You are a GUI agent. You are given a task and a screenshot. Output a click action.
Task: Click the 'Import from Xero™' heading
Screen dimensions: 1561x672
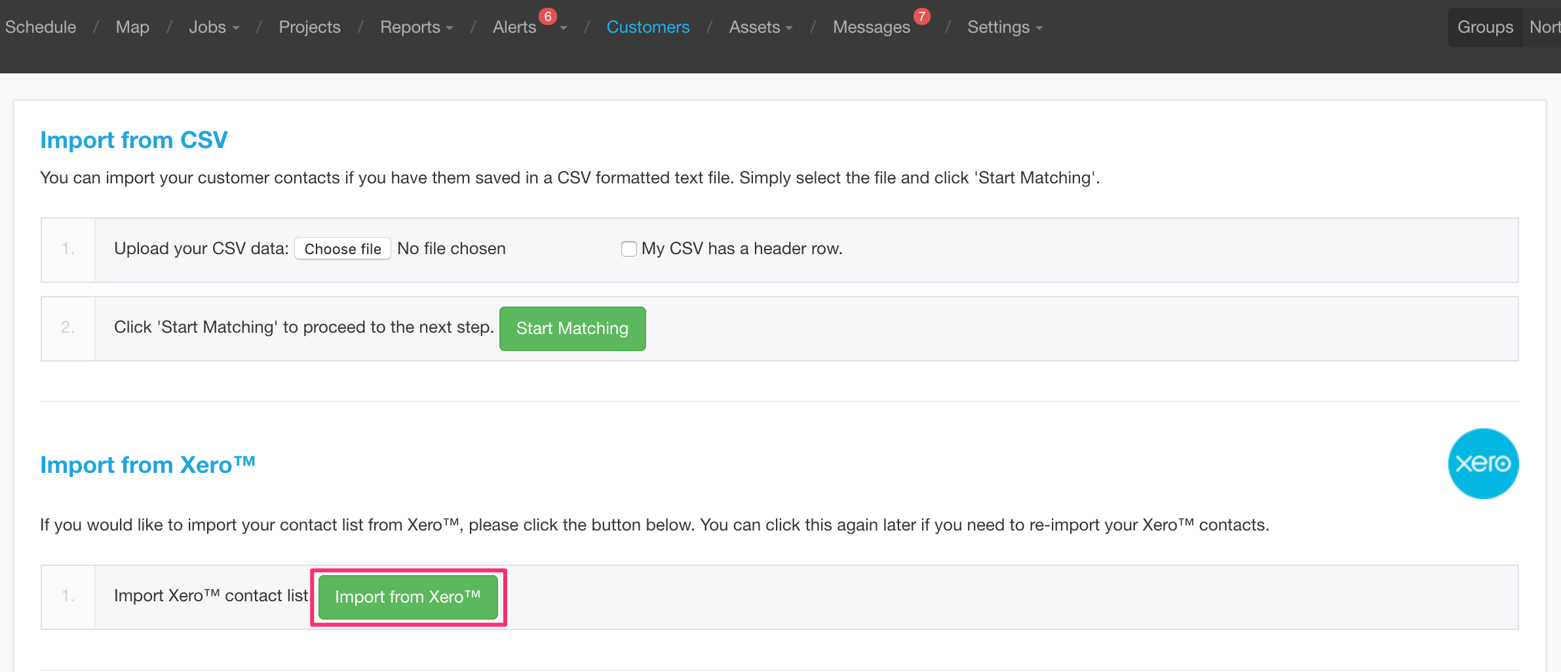click(x=147, y=464)
